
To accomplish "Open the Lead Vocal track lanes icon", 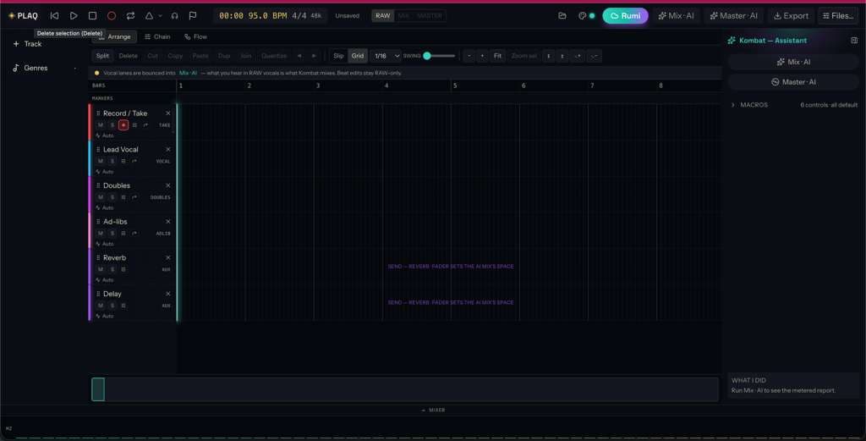I will [123, 162].
